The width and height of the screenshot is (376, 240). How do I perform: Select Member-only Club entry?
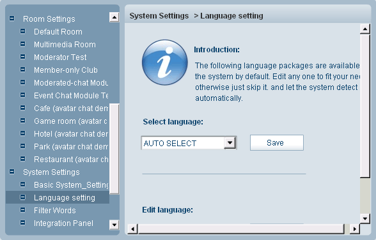(x=66, y=70)
